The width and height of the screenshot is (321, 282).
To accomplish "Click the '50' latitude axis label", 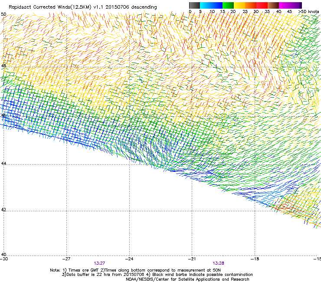I will tap(3, 14).
